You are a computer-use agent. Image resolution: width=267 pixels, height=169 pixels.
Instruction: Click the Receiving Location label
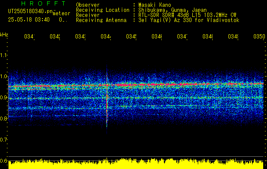click(x=103, y=10)
